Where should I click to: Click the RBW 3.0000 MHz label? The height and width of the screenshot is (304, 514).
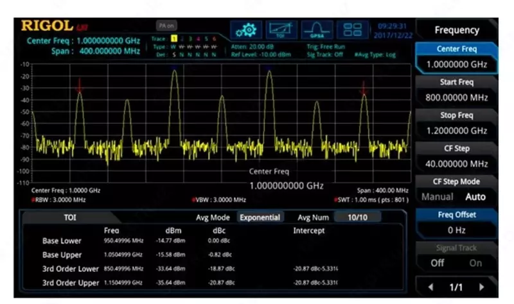(58, 200)
